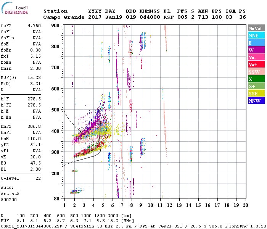Pick the SSE yellow legend swatch
Image resolution: width=267 pixels, height=229 pixels.
coord(256,94)
